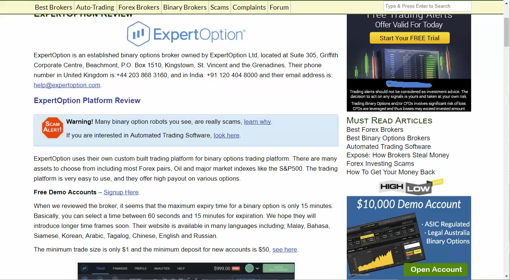The image size is (510, 280).
Task: Click the green Open Account button
Action: click(436, 269)
